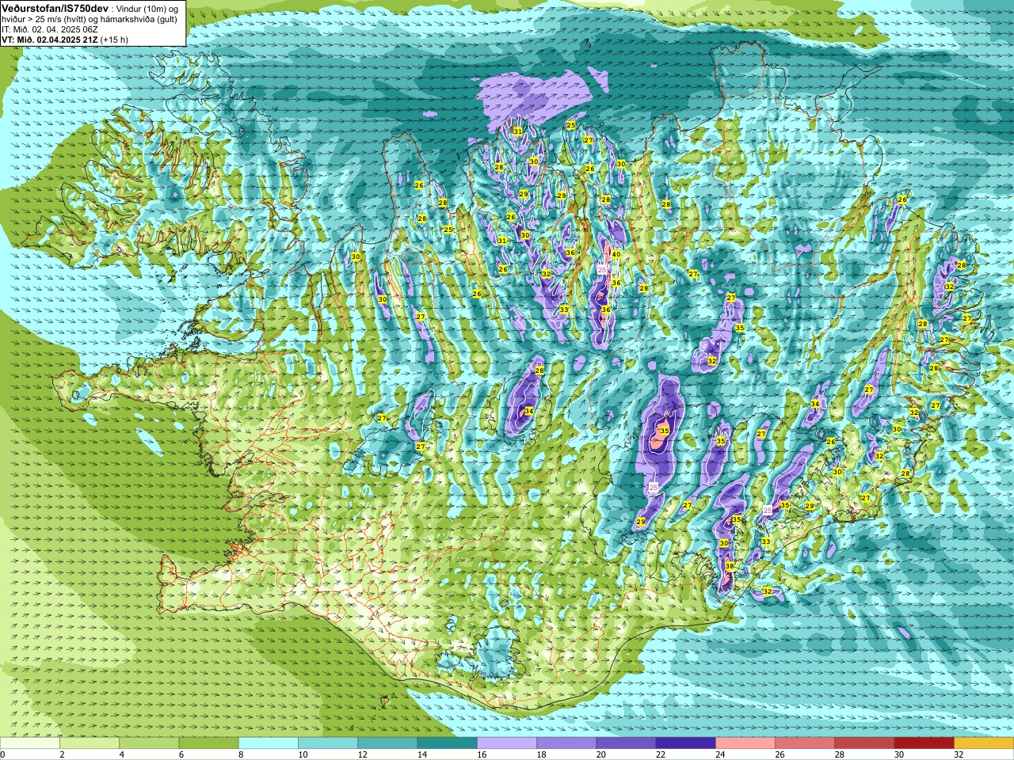Click the 'Vindur (10m) og' description text
The height and width of the screenshot is (760, 1014).
tap(148, 8)
